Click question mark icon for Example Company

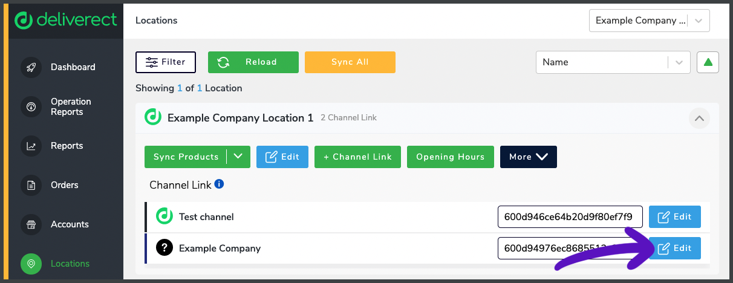click(165, 248)
